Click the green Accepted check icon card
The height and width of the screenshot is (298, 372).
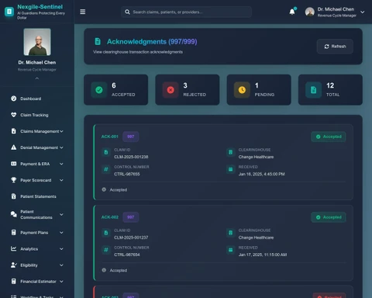99,90
